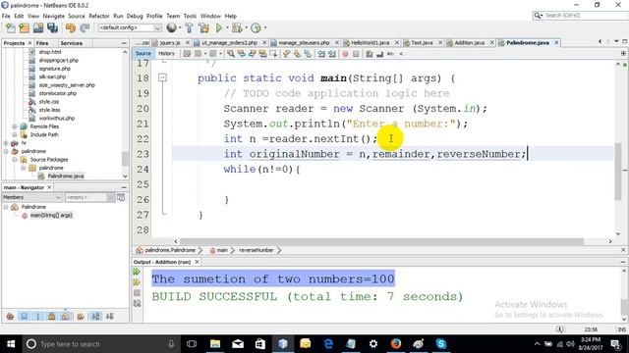
Task: Collapse the Source Packages tree node
Action: tap(15, 159)
